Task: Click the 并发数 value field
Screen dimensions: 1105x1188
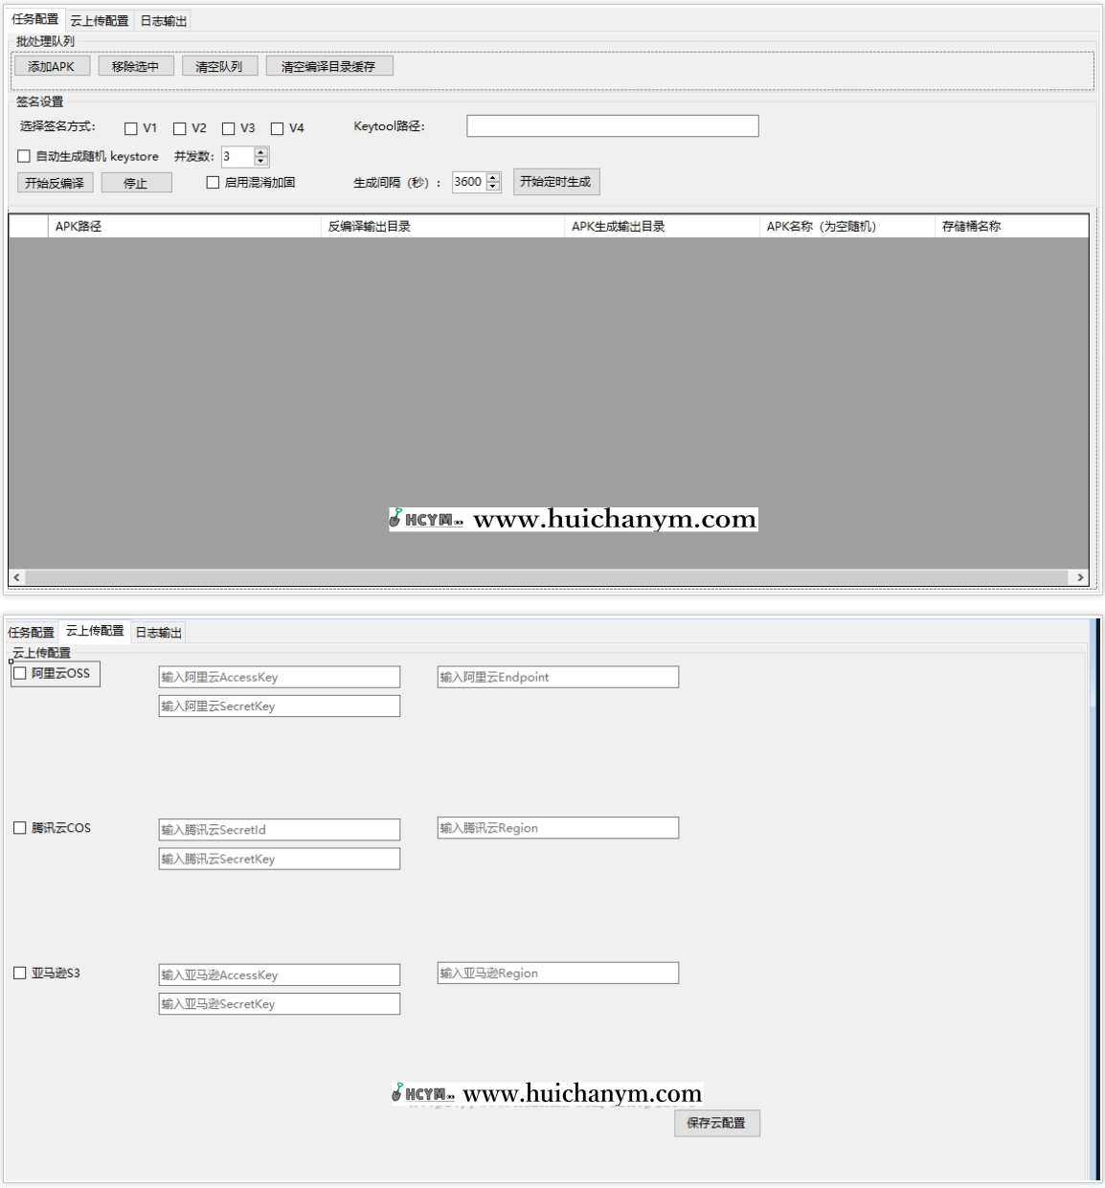Action: click(238, 156)
